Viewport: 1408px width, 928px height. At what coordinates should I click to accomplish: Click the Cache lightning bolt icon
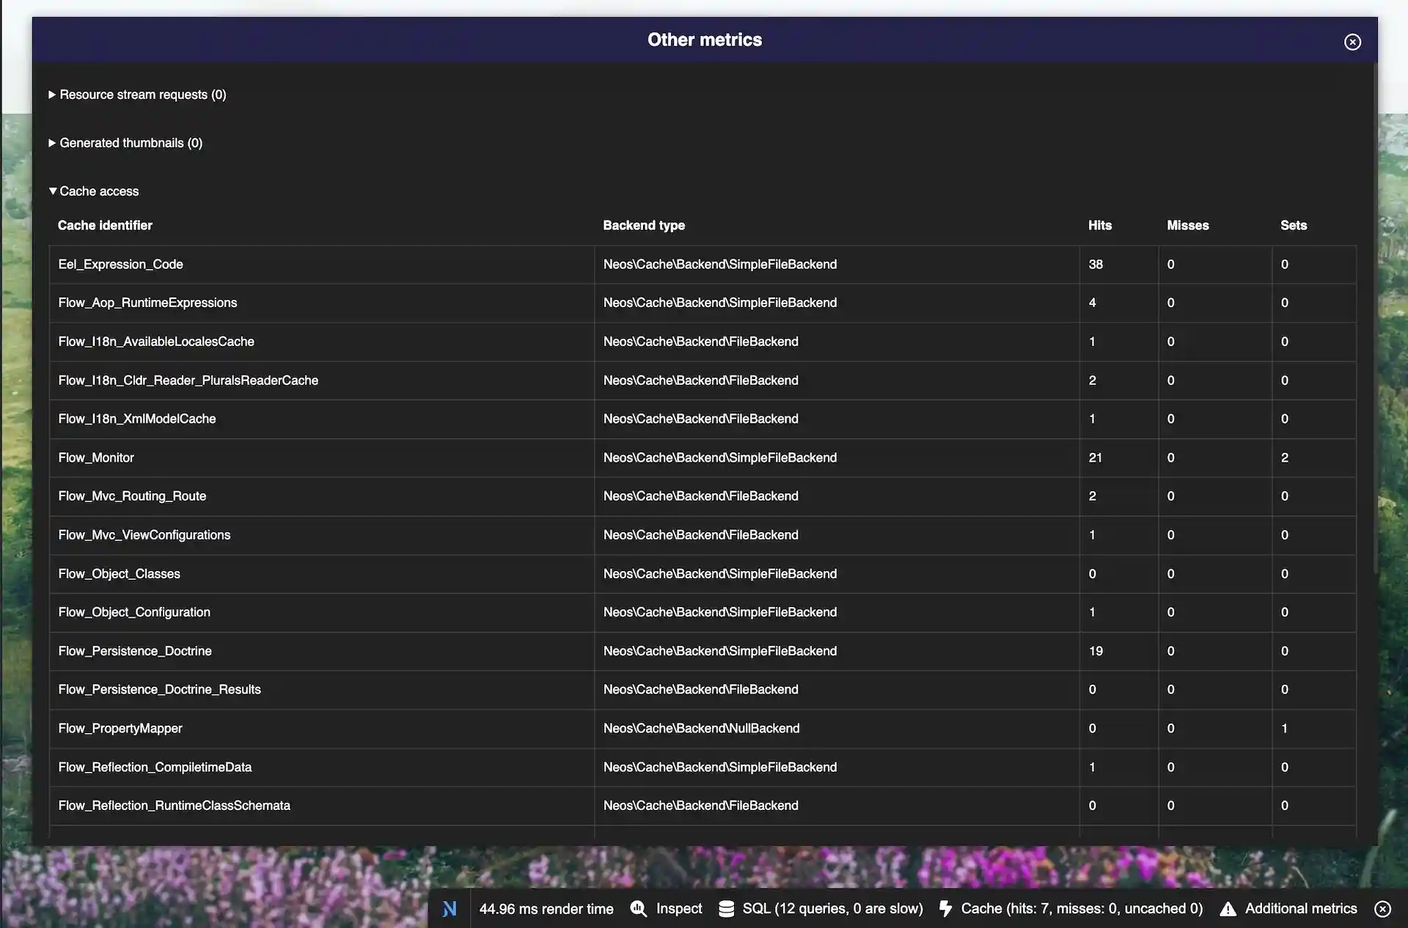(945, 908)
